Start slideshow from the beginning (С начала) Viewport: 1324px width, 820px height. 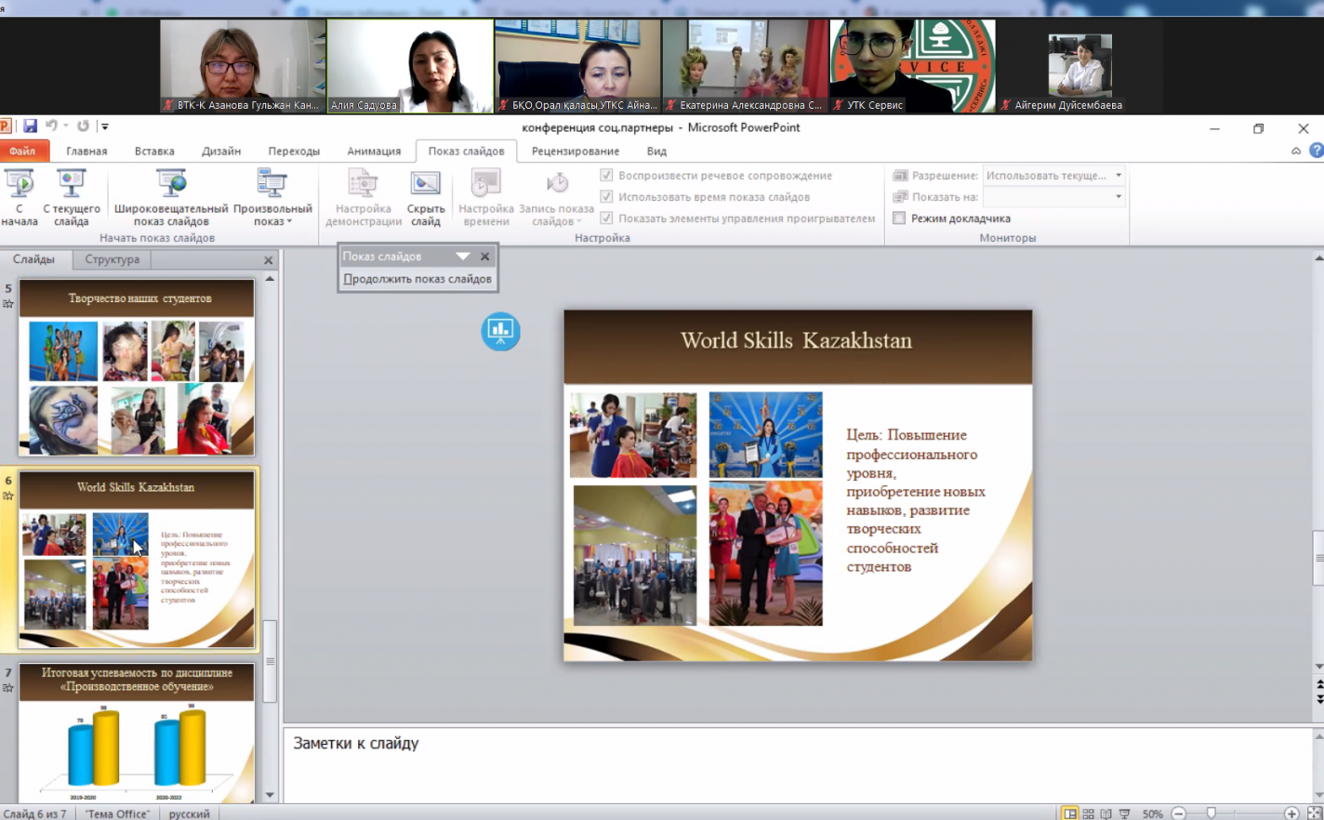coord(20,197)
